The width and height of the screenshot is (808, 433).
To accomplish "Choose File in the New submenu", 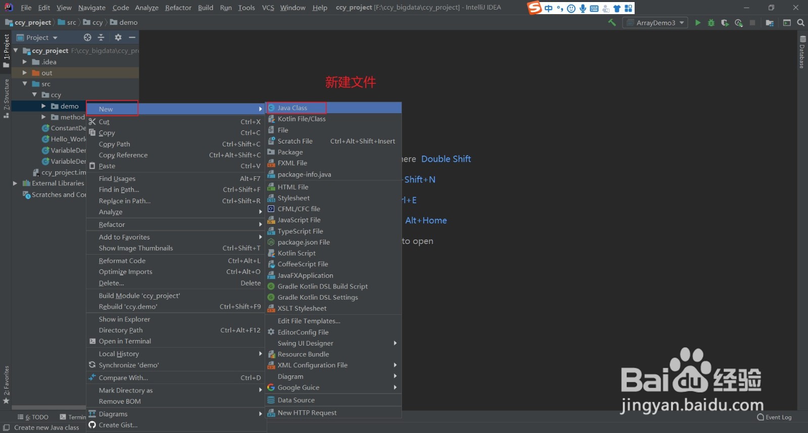I will click(333, 130).
